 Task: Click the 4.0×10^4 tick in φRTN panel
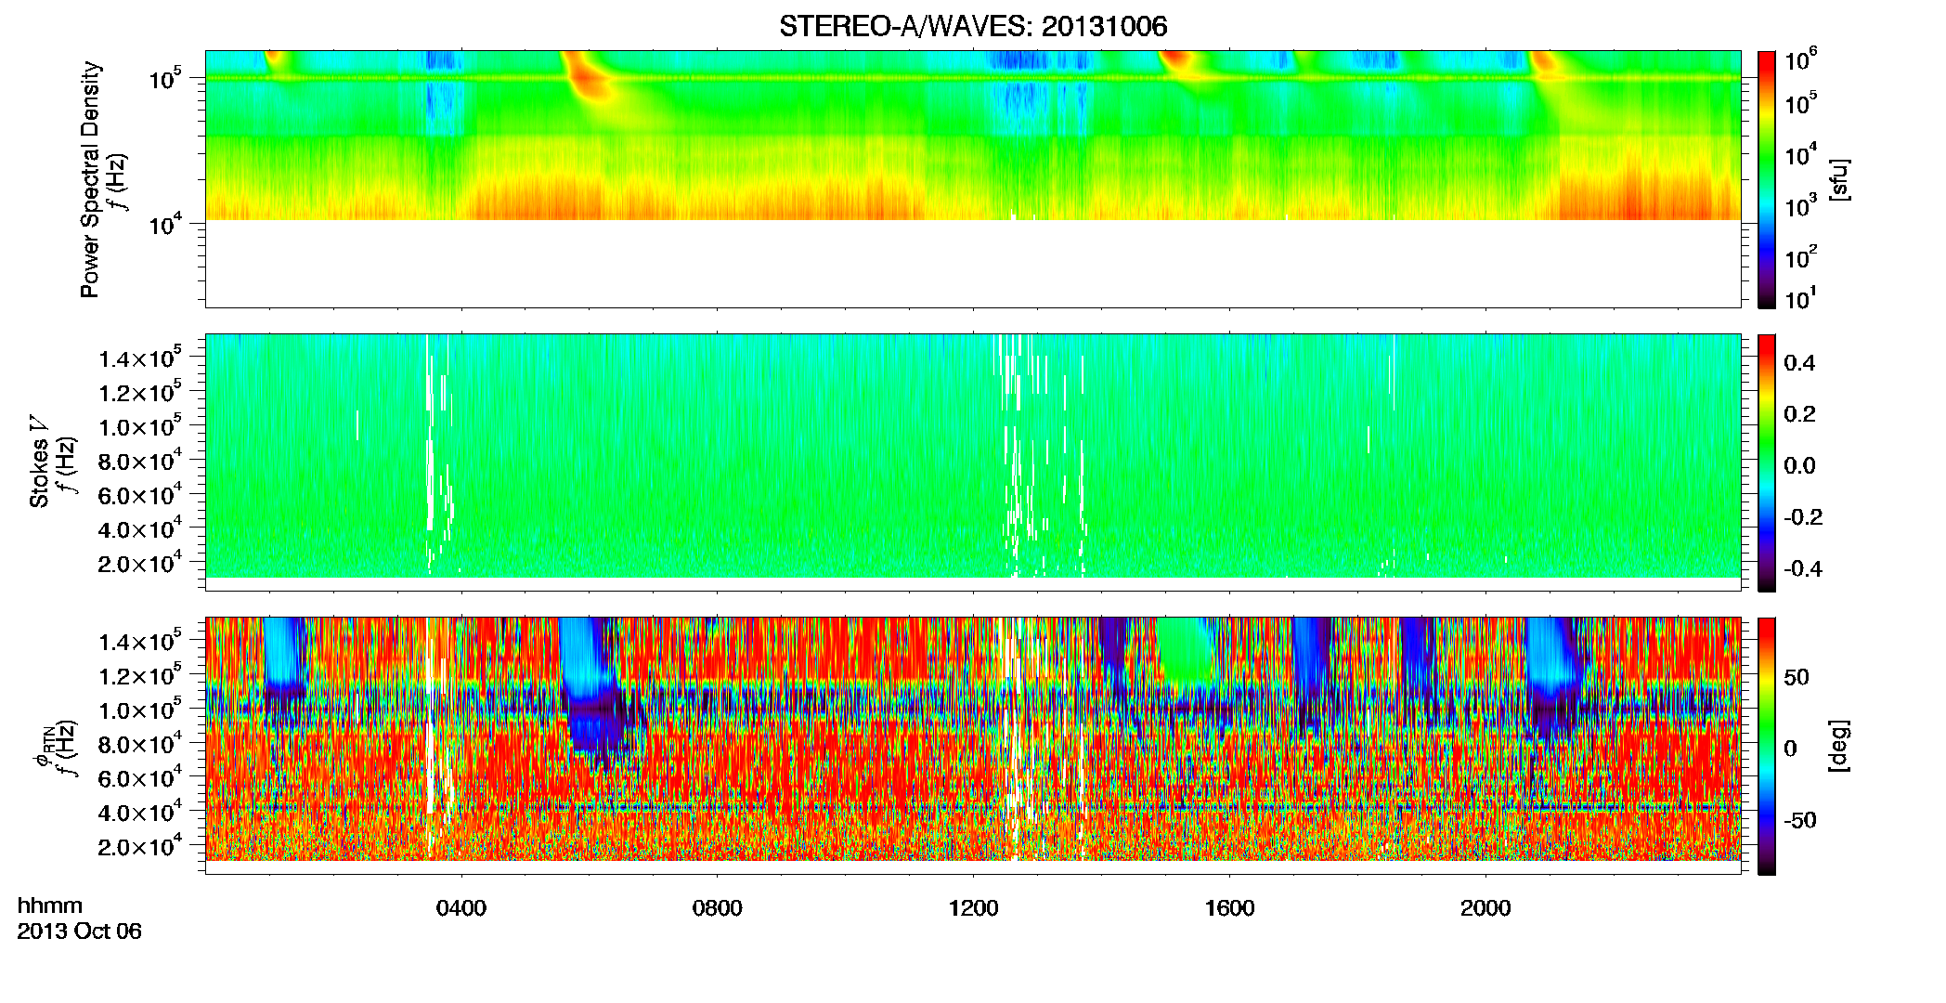click(139, 813)
